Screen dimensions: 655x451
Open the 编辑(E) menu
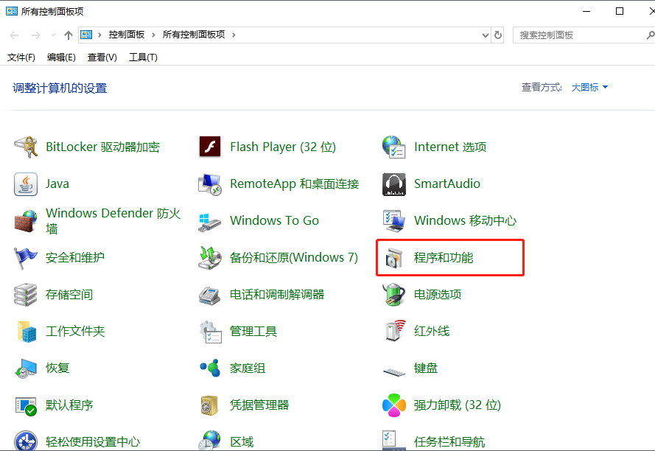coord(61,57)
